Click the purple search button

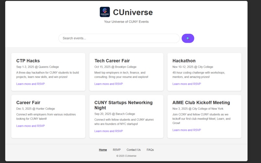point(188,38)
